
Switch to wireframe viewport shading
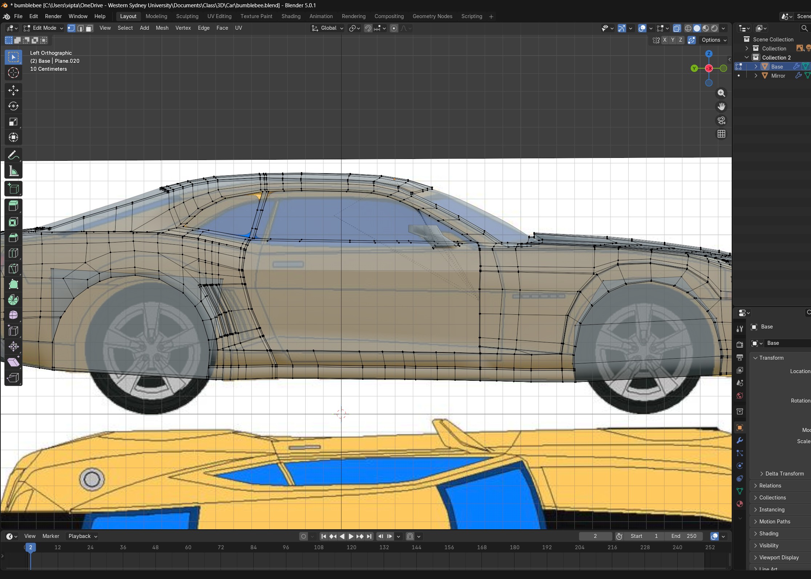coord(688,28)
